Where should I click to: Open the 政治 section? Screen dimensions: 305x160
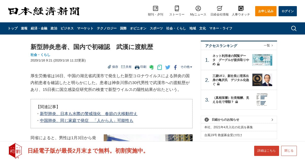point(54,28)
